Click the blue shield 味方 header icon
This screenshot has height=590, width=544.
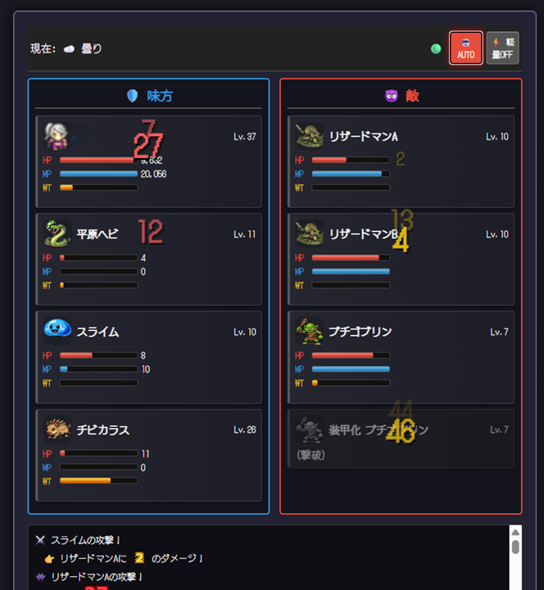[x=133, y=96]
